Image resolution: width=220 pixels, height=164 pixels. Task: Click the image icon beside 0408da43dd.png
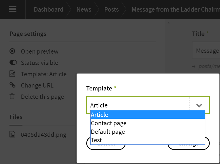(x=12, y=135)
